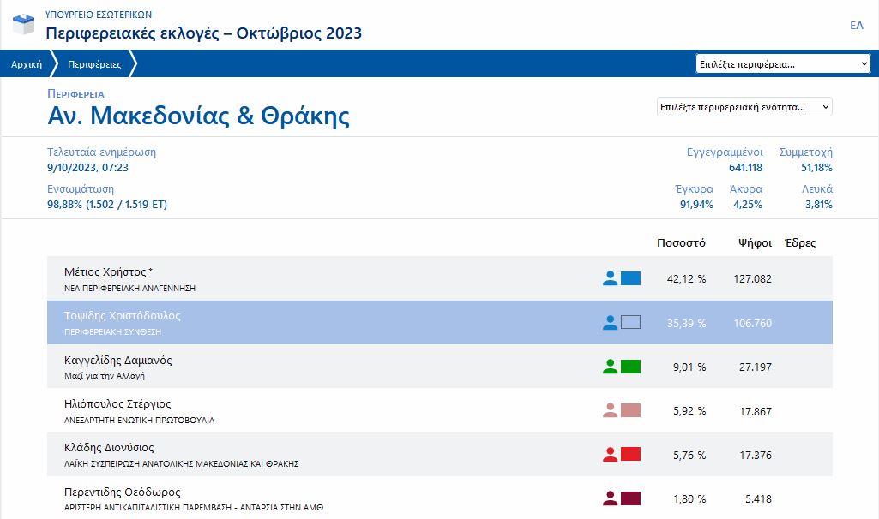Click the blue color box for Μέτιος
Image resolution: width=879 pixels, height=519 pixels.
[630, 278]
